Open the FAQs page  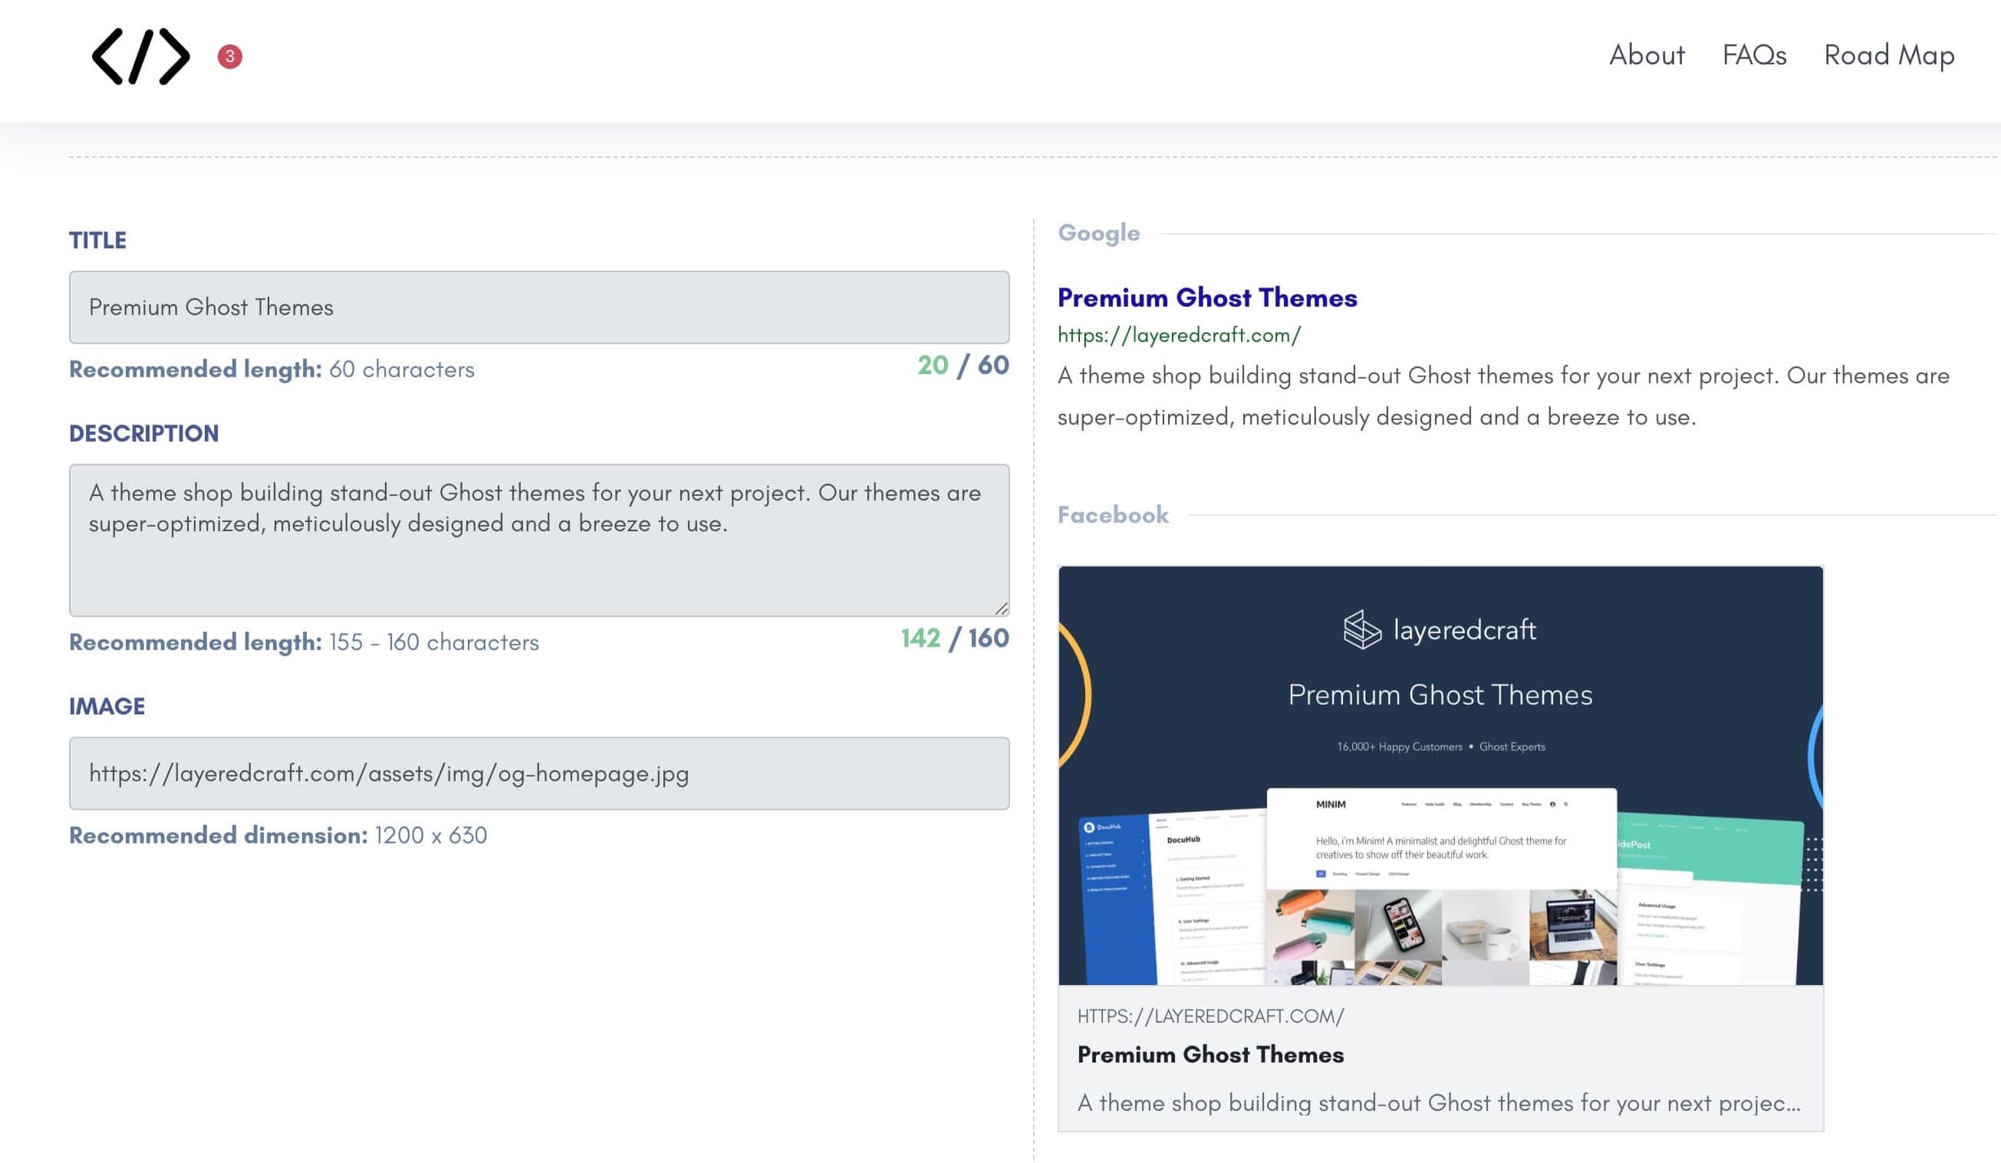click(1753, 54)
